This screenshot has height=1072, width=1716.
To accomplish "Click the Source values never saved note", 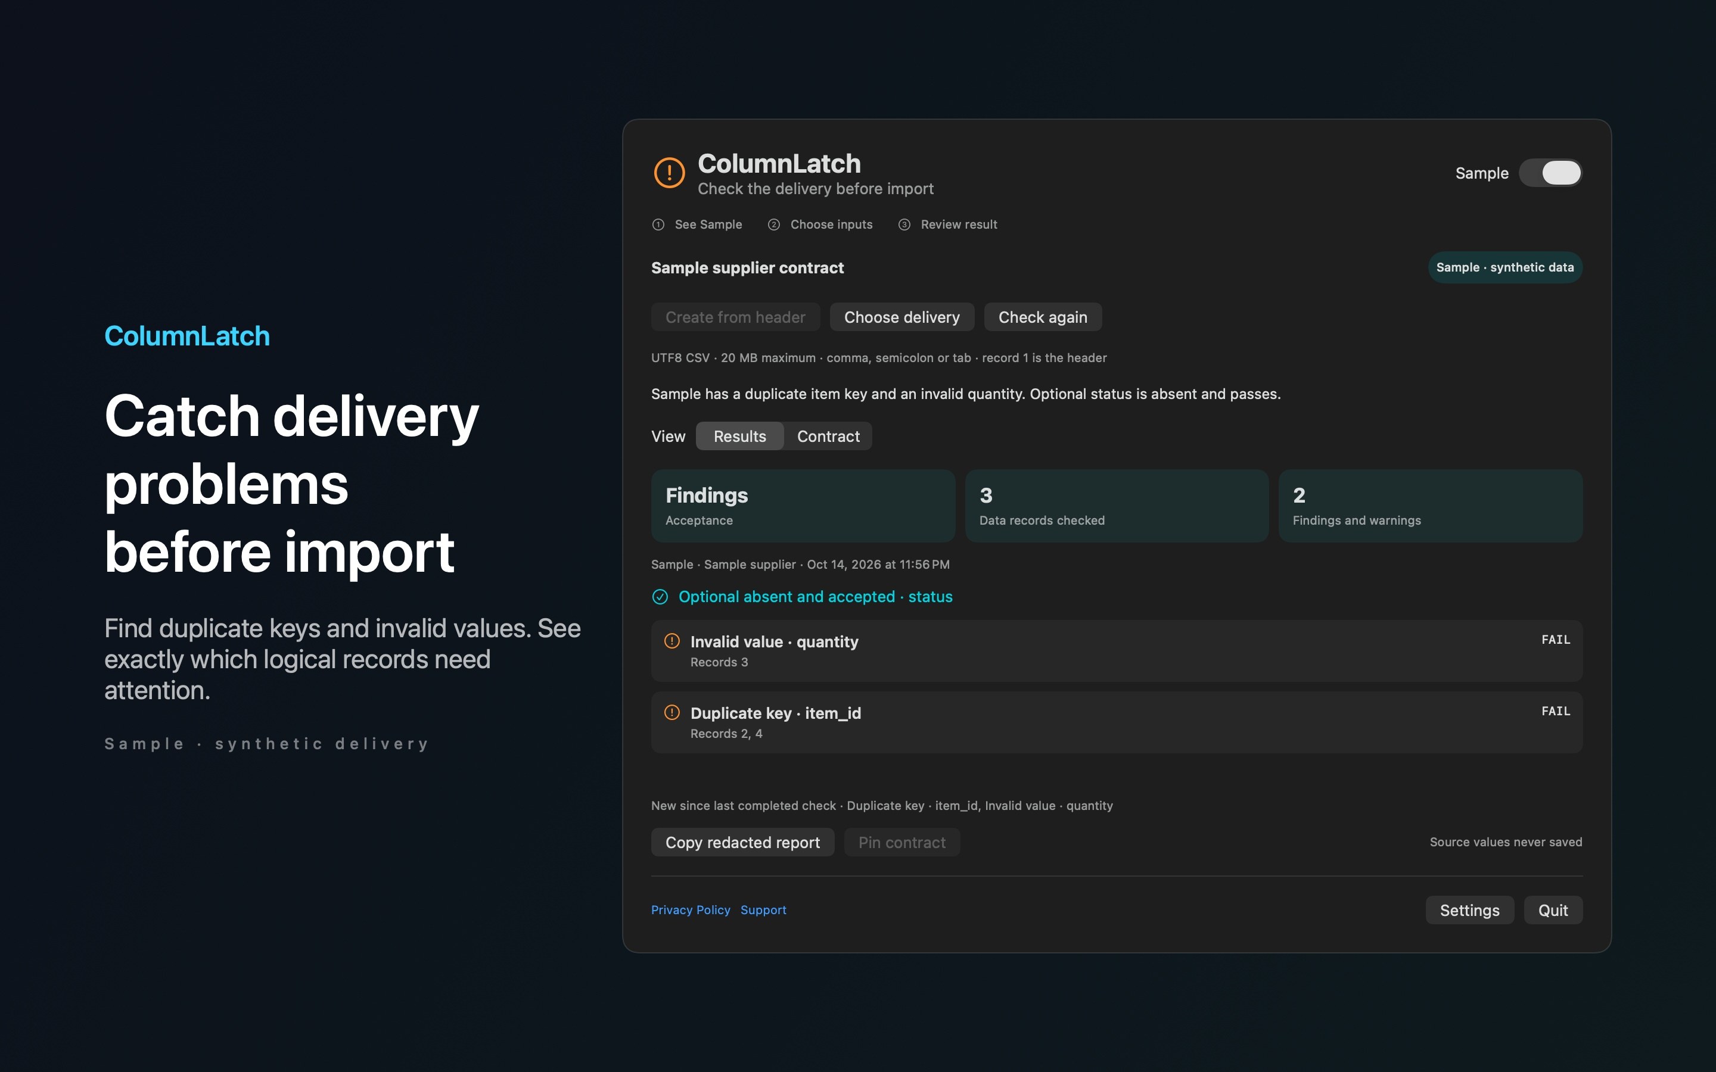I will (1506, 842).
